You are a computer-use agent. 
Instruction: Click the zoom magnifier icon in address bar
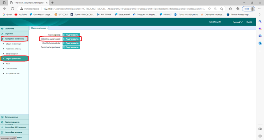tap(215, 9)
